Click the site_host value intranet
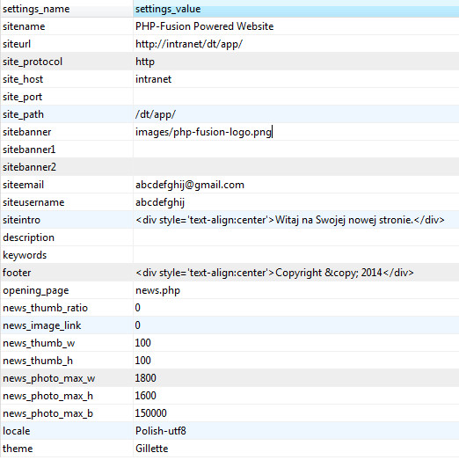 [x=153, y=79]
